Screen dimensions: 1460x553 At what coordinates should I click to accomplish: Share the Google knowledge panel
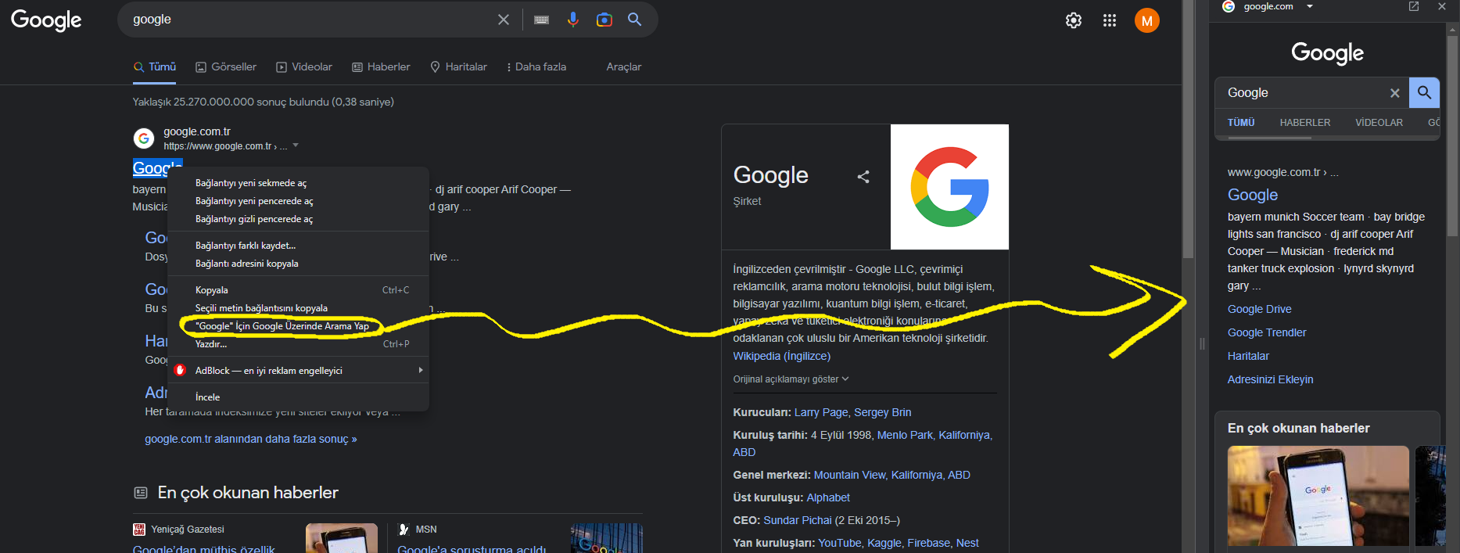pyautogui.click(x=863, y=177)
